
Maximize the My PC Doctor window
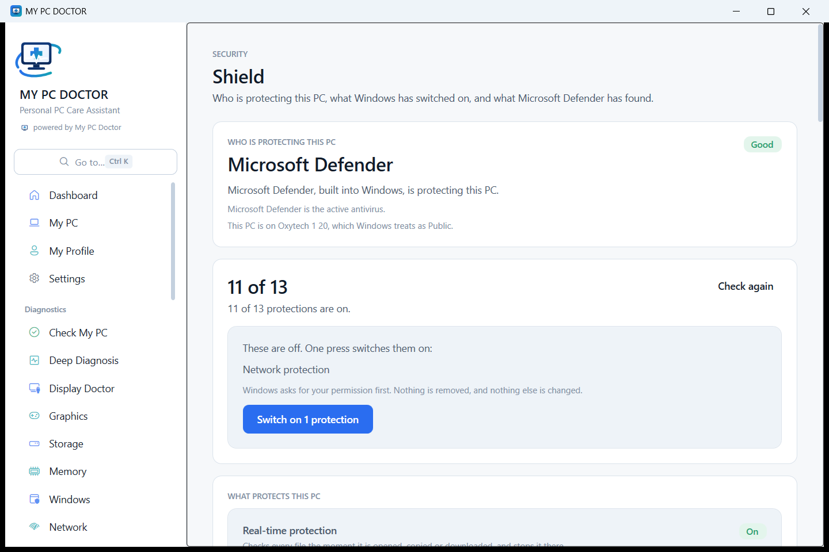point(771,11)
